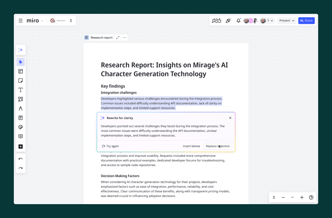Image resolution: width=332 pixels, height=218 pixels.
Task: Open the Templates tool
Action: pyautogui.click(x=20, y=71)
